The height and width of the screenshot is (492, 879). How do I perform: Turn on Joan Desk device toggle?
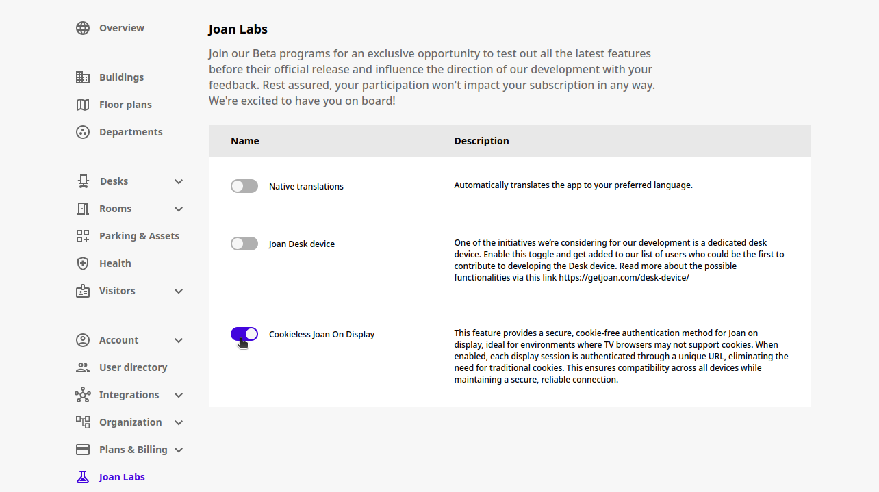tap(244, 244)
